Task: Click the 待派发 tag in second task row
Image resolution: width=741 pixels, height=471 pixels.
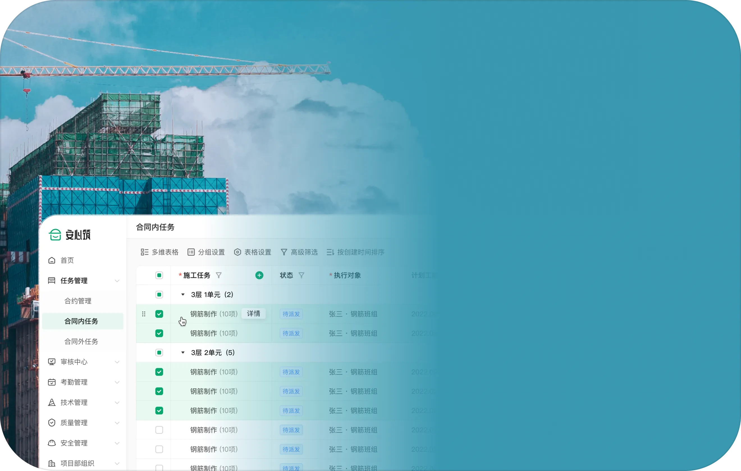Action: (291, 333)
